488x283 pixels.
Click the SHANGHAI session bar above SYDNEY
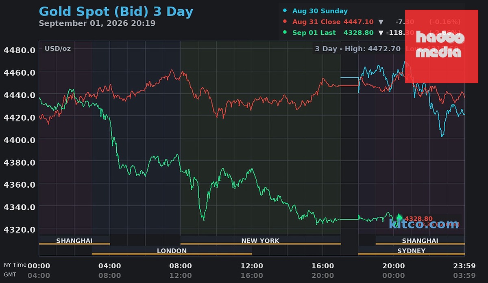pos(420,241)
